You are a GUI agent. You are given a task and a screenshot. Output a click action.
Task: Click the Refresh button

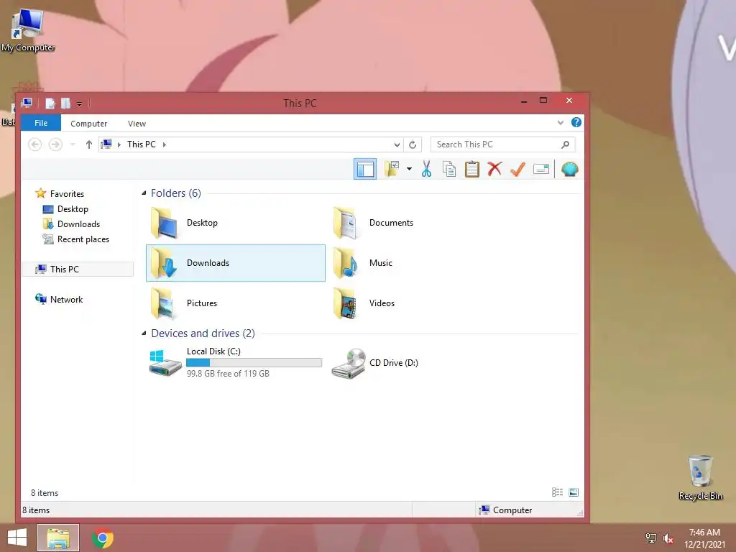(x=413, y=144)
